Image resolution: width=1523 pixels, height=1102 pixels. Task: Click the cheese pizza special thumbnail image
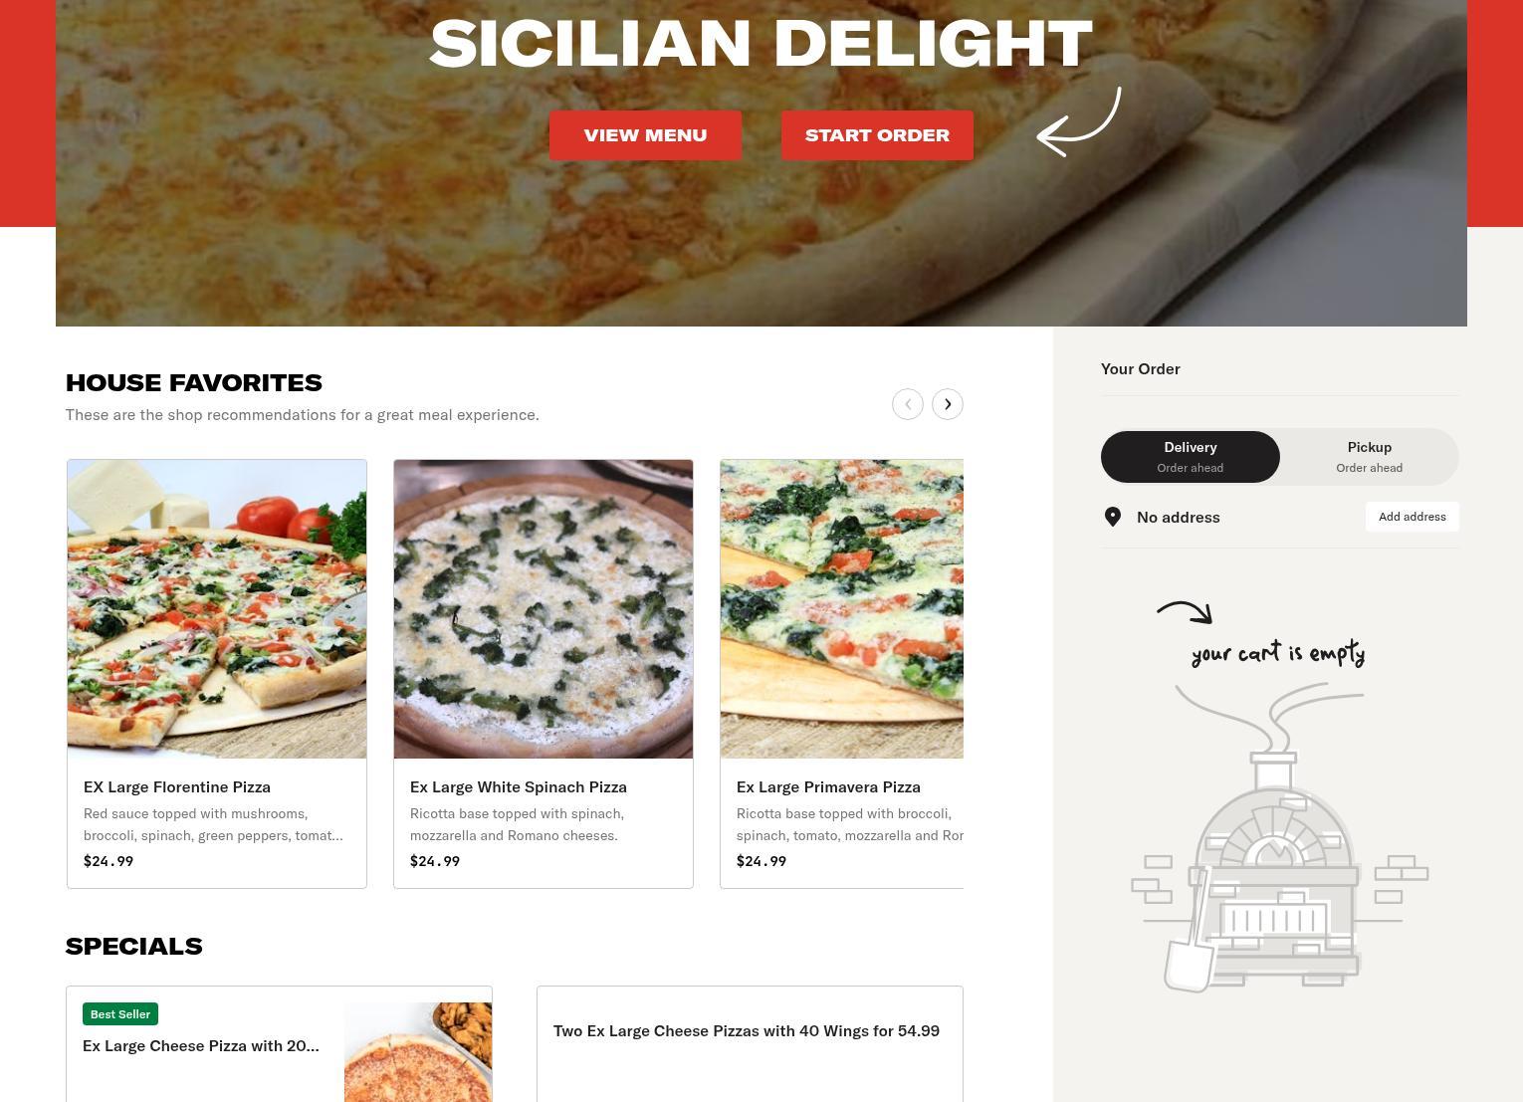pyautogui.click(x=418, y=1052)
